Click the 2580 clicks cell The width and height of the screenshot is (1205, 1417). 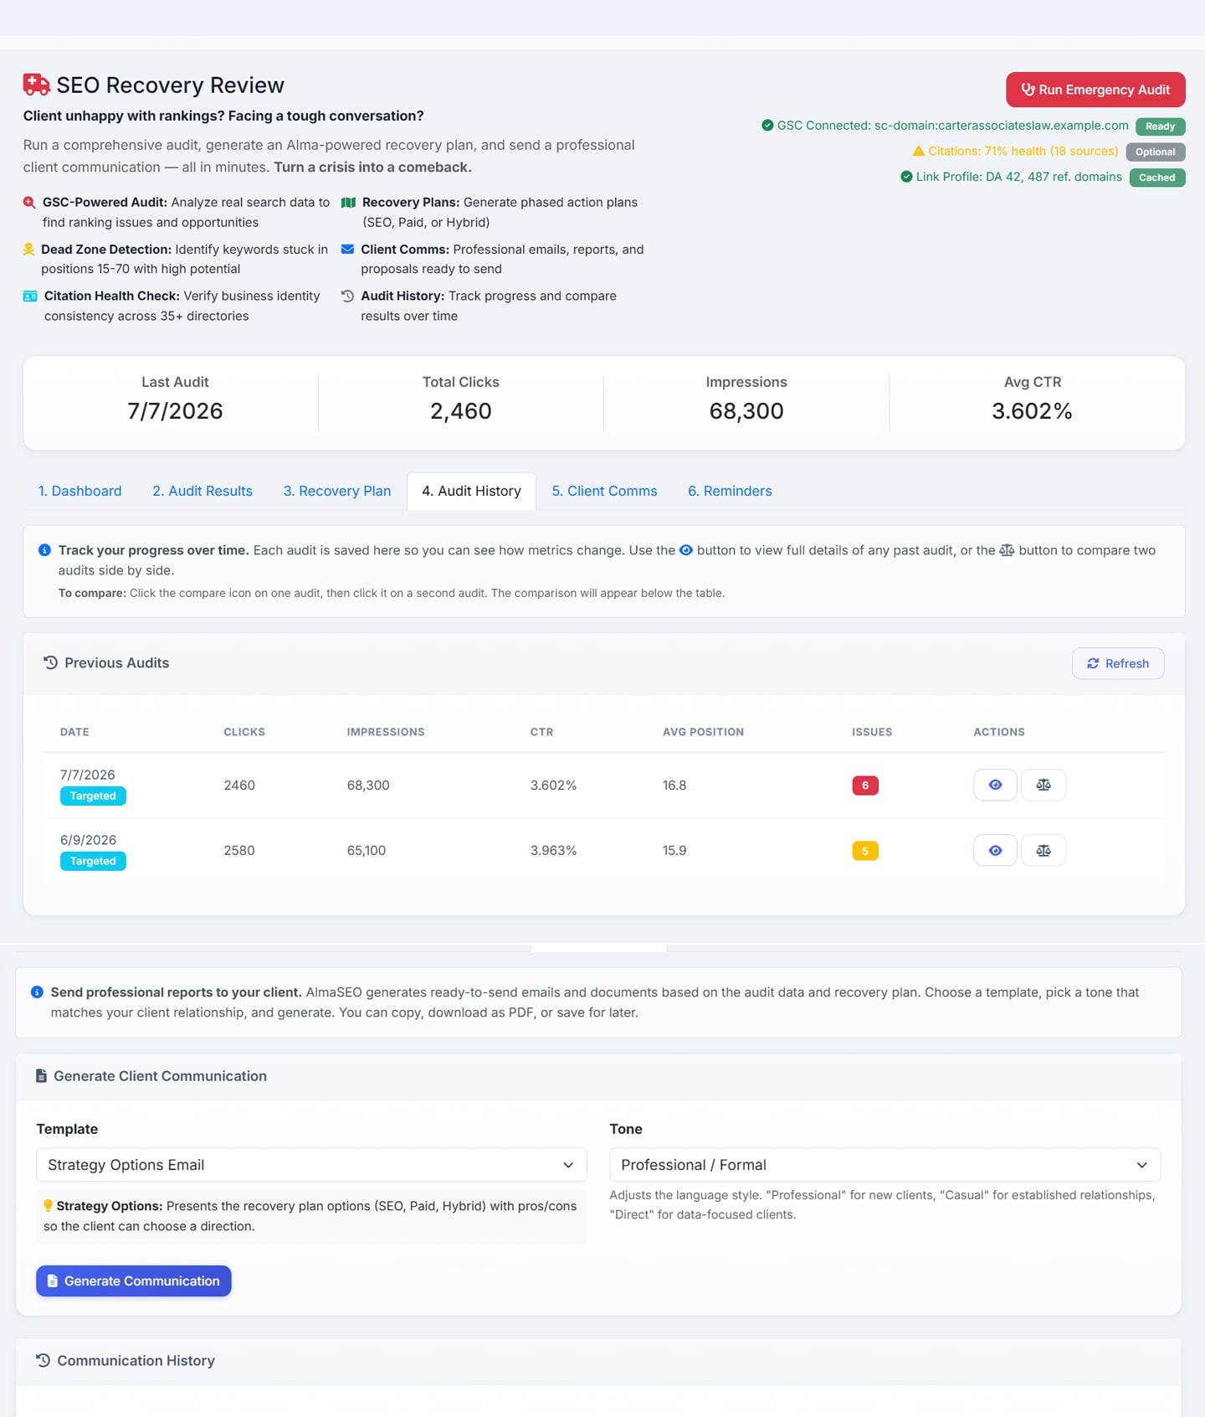click(239, 851)
